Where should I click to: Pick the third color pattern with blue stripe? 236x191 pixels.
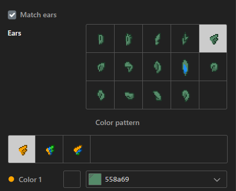(x=77, y=149)
